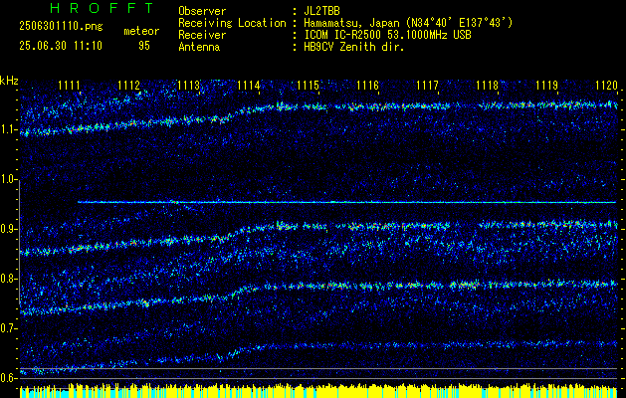Click the 0.8 frequency axis label

(9, 279)
